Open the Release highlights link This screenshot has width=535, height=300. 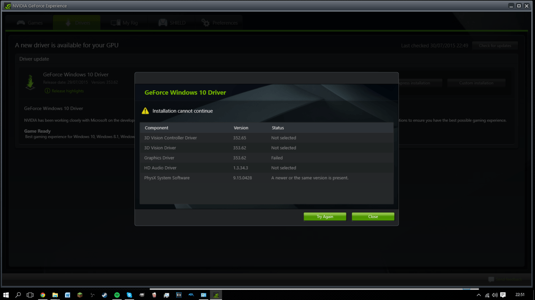coord(68,91)
